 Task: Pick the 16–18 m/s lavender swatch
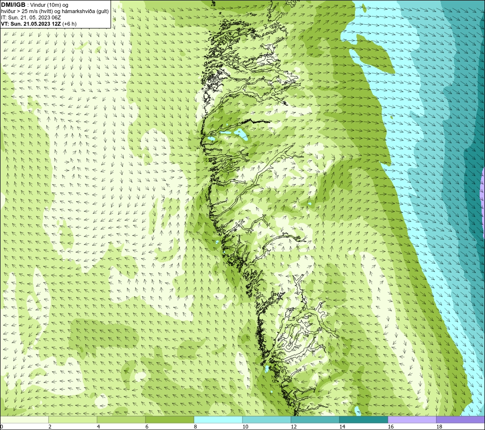[412, 420]
